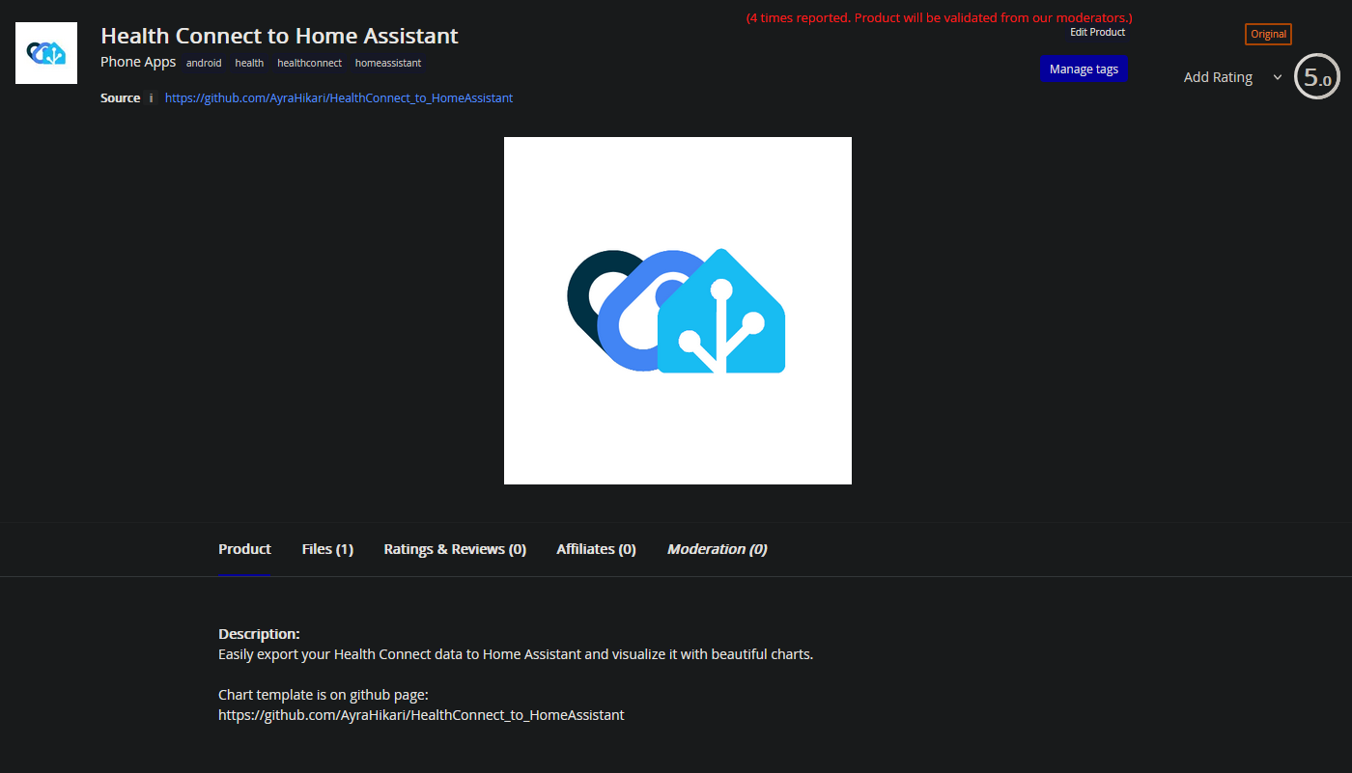Open the large Health Connect product image
This screenshot has width=1352, height=773.
click(x=678, y=311)
